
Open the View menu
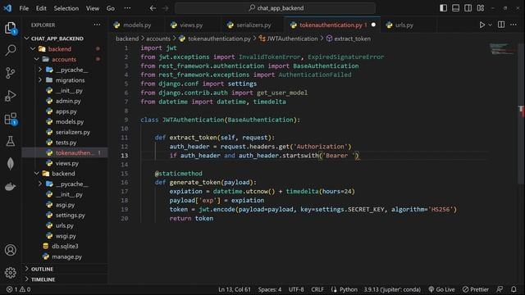click(x=93, y=8)
